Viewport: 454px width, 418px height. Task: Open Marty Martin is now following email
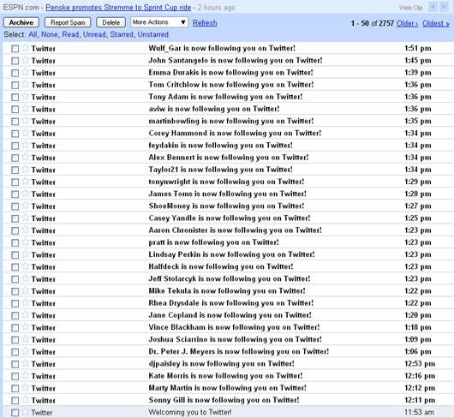(x=228, y=388)
